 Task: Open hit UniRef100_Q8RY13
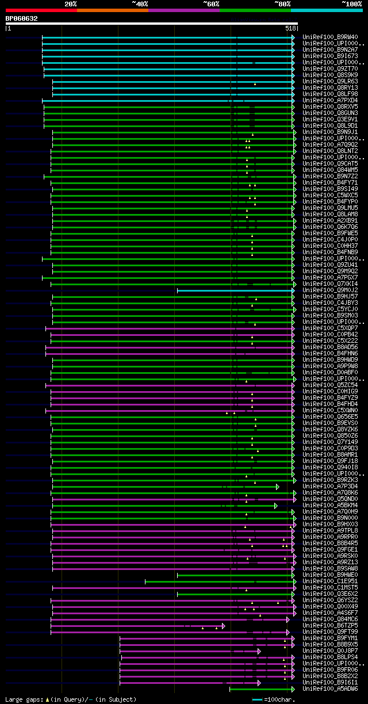(x=330, y=88)
